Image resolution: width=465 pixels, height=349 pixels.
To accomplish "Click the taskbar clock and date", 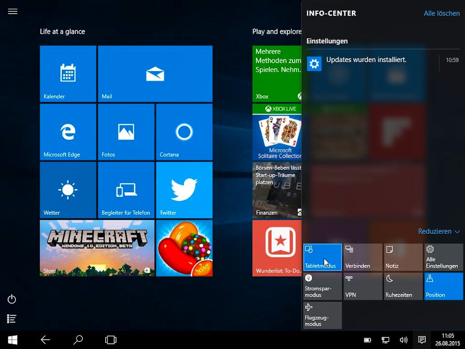I will [x=448, y=340].
